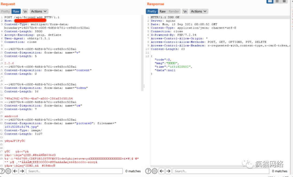
Task: Click the Date header in Response
Action: click(x=184, y=24)
